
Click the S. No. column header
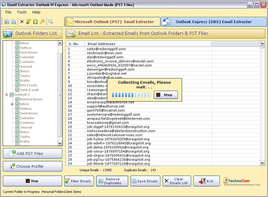pyautogui.click(x=75, y=44)
